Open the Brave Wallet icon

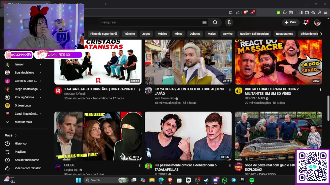pos(307,12)
